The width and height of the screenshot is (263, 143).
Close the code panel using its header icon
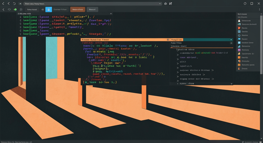(111, 14)
